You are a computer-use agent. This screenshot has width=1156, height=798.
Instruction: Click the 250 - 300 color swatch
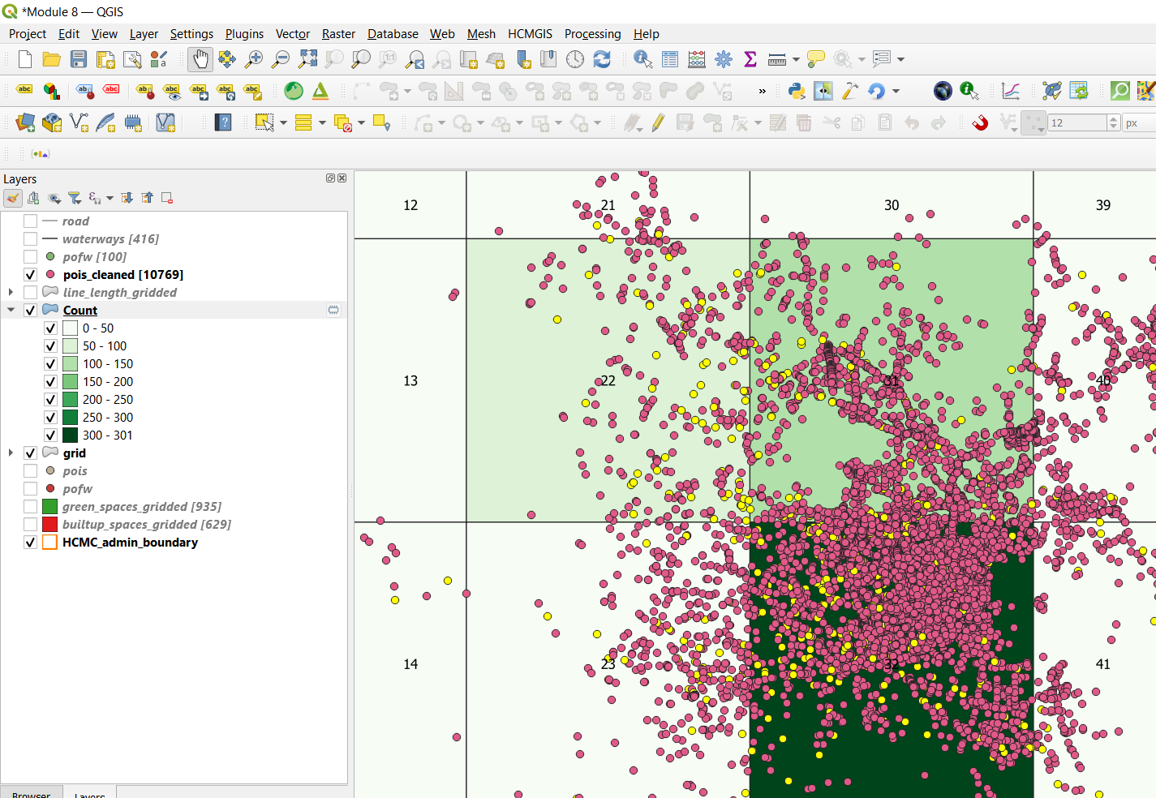[71, 418]
